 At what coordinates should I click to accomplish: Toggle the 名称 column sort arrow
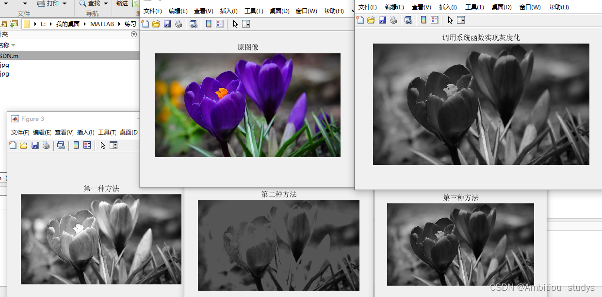14,45
